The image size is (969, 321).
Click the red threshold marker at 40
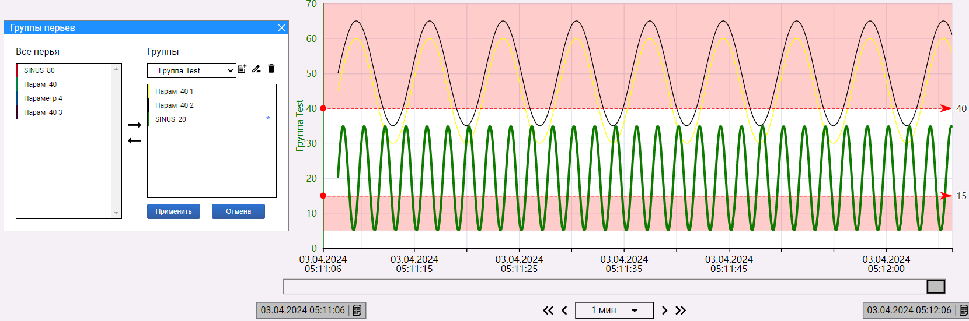click(x=323, y=108)
